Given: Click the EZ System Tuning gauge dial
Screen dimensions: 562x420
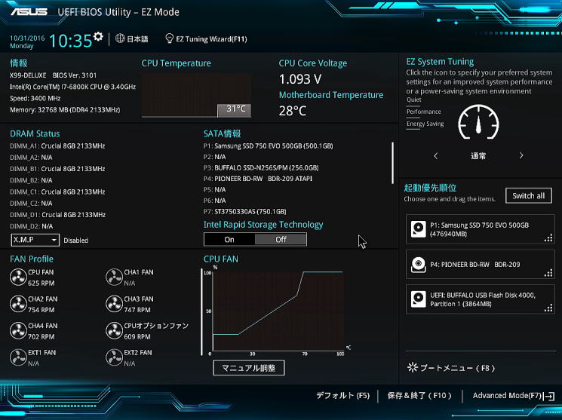Looking at the screenshot, I should point(478,122).
